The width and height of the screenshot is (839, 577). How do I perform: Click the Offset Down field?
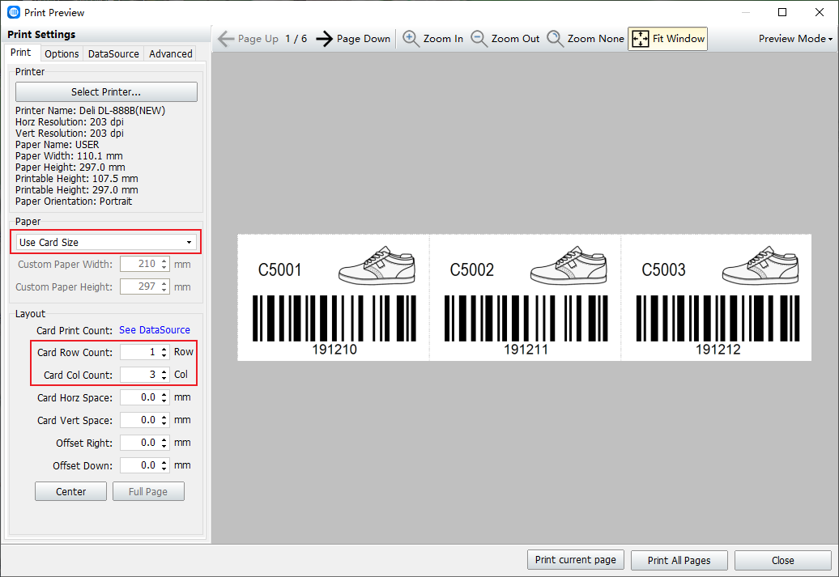click(140, 465)
